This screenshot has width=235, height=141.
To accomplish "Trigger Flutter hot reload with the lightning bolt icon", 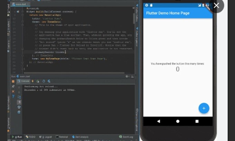I will pos(33,81).
